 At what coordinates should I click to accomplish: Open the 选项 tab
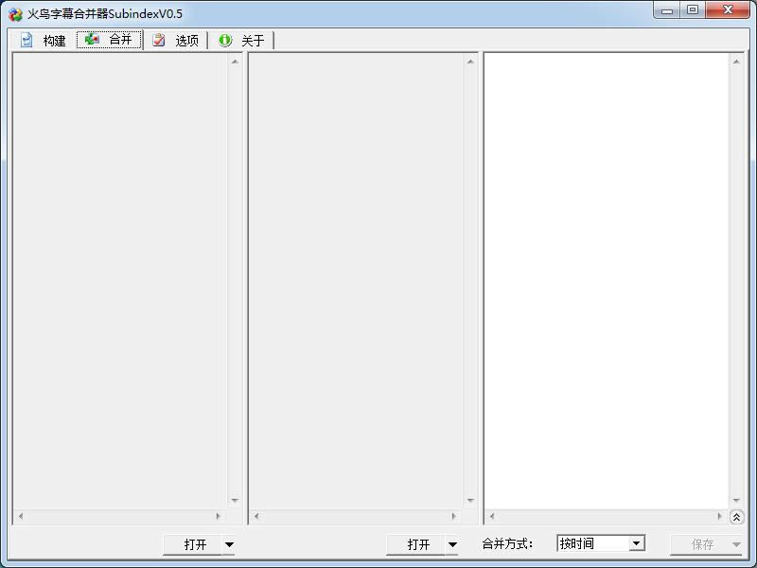point(175,40)
